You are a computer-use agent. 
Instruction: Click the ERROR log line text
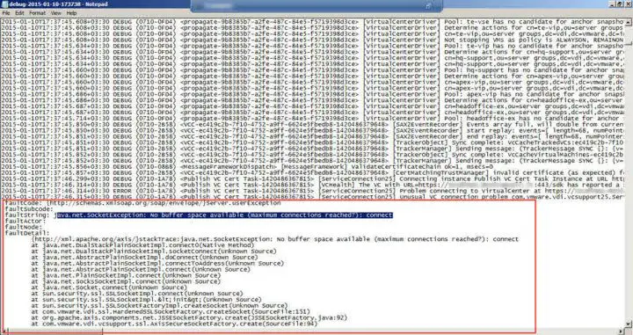pyautogui.click(x=312, y=191)
